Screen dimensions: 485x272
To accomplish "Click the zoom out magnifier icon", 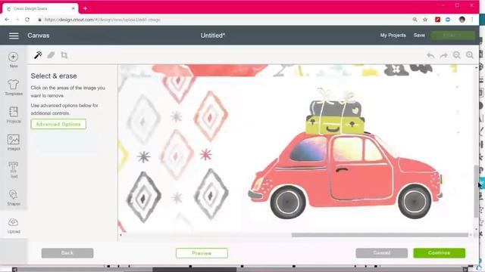I will (x=456, y=55).
